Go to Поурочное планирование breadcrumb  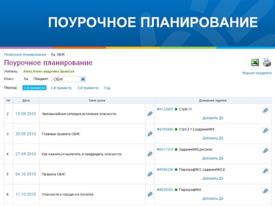click(x=25, y=55)
